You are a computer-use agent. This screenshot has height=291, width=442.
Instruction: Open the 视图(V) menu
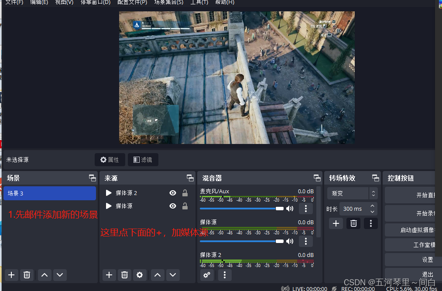click(x=64, y=2)
